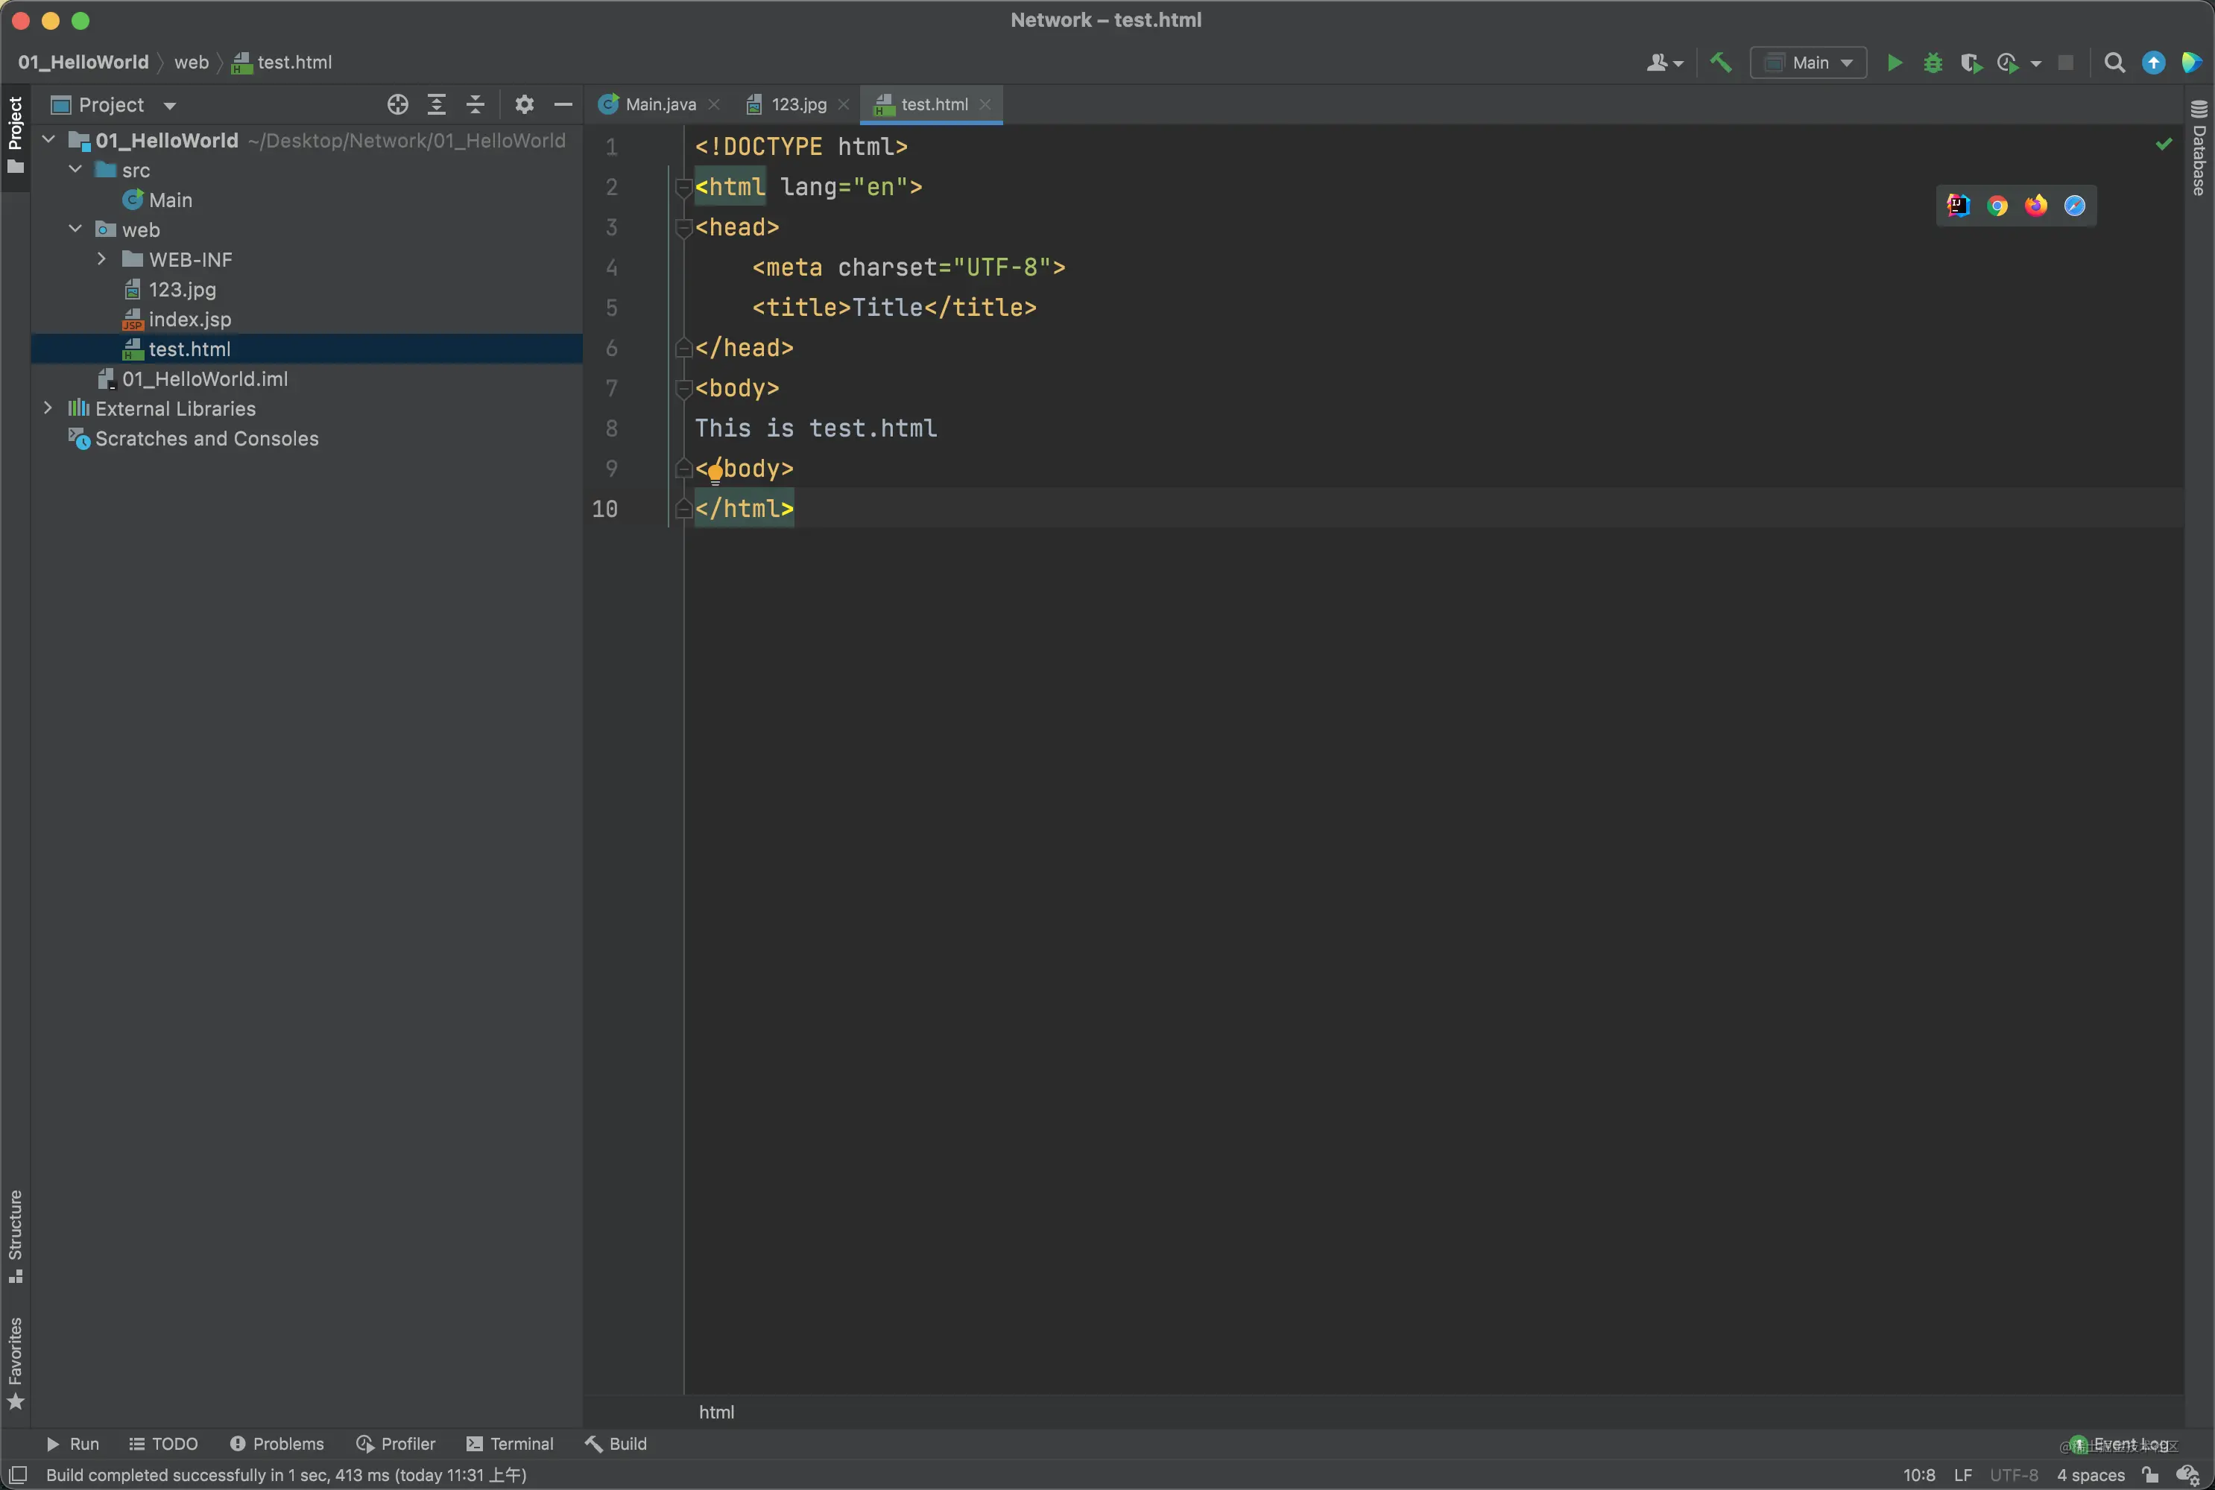The image size is (2215, 1490).
Task: Fold the html tag on line 2
Action: (x=683, y=187)
